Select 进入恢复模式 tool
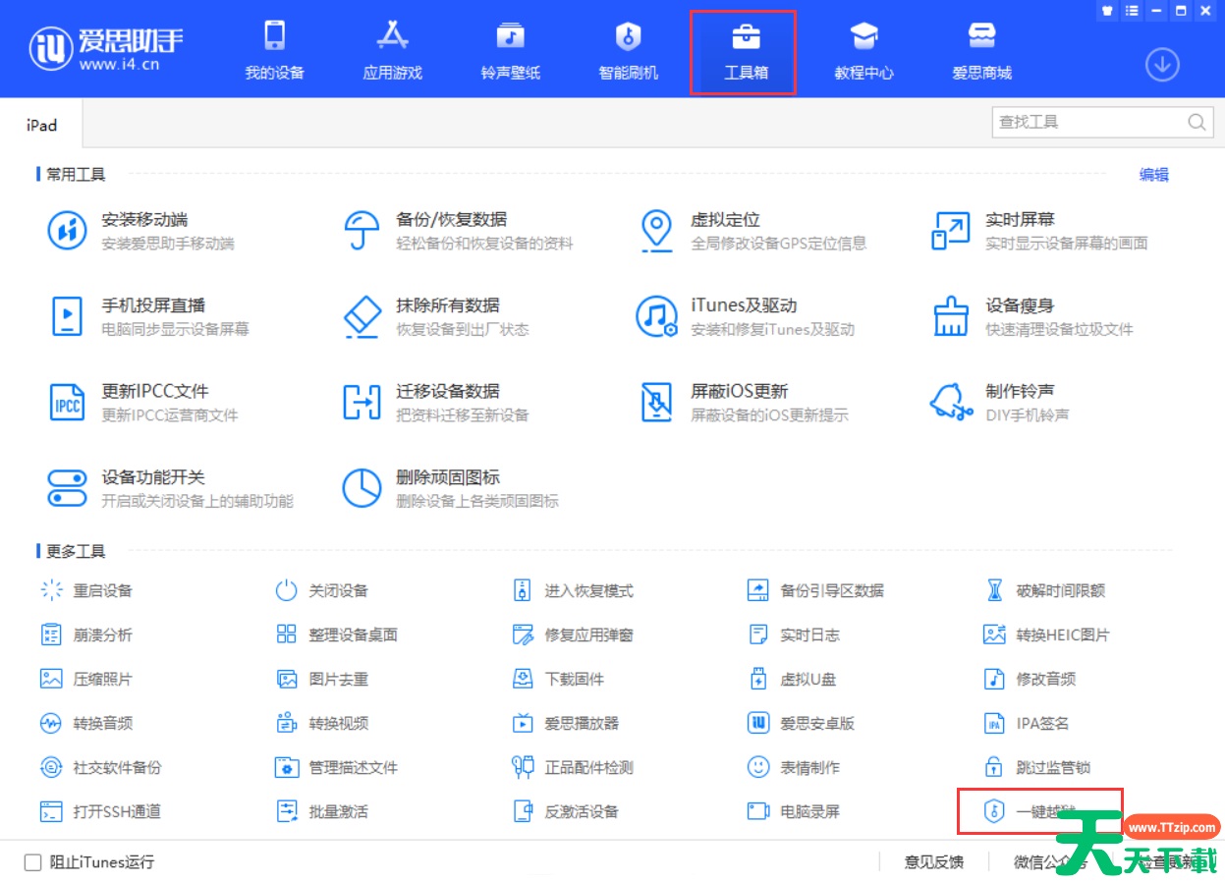The image size is (1225, 882). (587, 591)
